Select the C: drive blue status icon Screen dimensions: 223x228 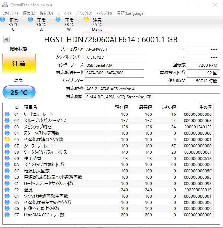point(2,19)
